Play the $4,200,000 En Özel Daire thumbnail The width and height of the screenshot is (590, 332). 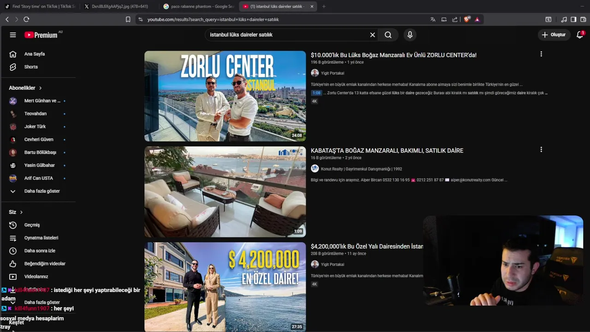point(225,287)
